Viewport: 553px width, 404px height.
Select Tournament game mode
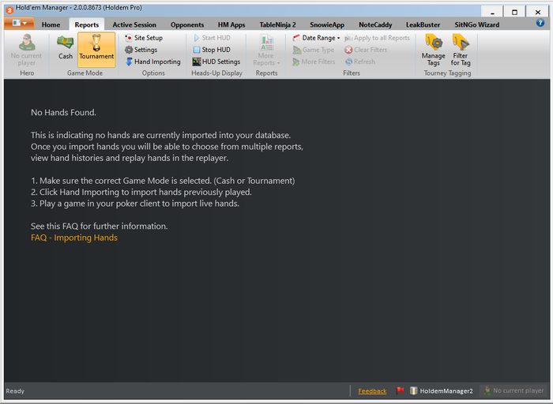(96, 50)
